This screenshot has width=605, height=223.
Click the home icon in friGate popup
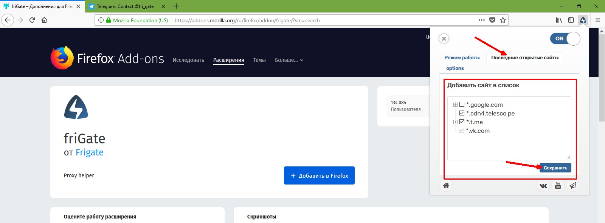(x=446, y=185)
